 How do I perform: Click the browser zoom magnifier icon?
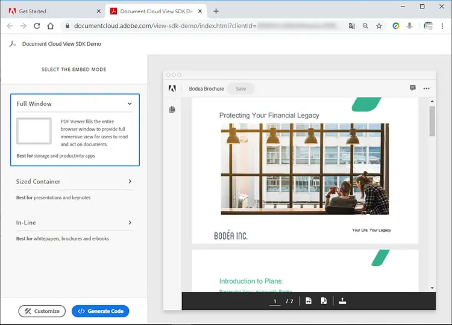pos(365,26)
